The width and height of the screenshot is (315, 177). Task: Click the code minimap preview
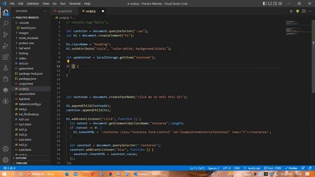(298, 28)
